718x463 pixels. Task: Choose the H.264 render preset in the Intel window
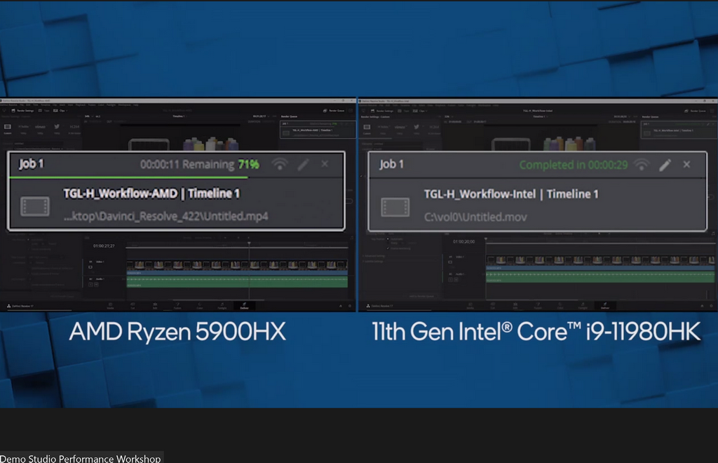coord(433,129)
